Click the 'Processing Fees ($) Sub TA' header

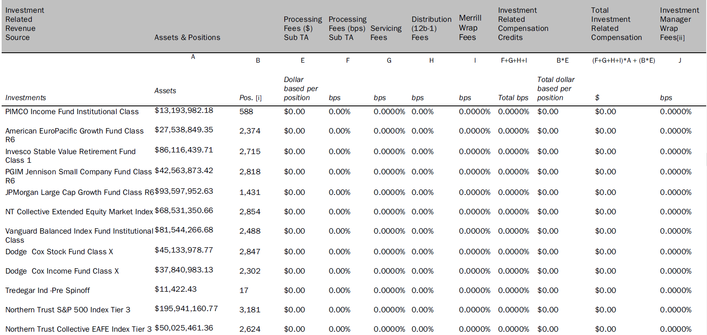pos(303,28)
